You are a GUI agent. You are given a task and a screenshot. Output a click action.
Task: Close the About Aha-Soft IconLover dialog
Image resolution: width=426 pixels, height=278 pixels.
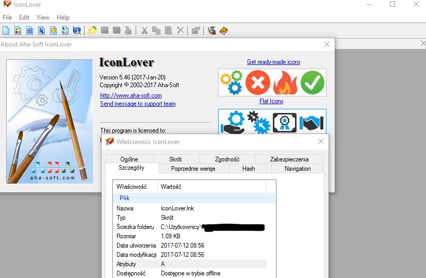[327, 44]
